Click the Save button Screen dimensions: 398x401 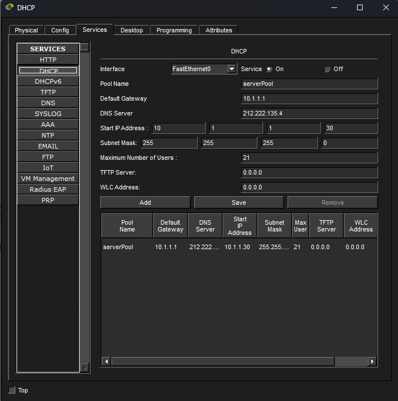[239, 202]
